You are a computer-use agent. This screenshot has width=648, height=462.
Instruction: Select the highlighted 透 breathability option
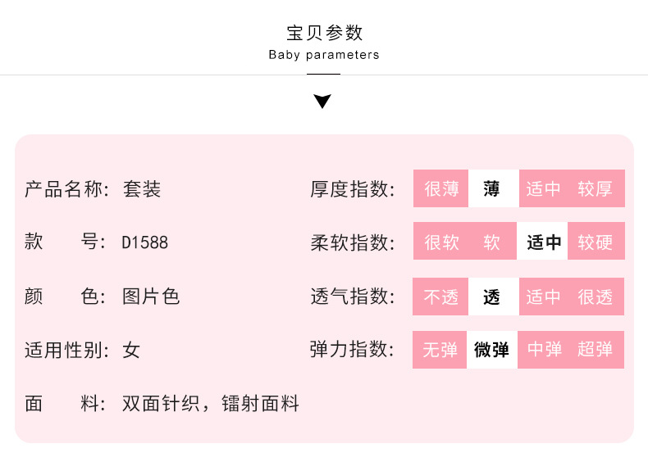point(492,297)
